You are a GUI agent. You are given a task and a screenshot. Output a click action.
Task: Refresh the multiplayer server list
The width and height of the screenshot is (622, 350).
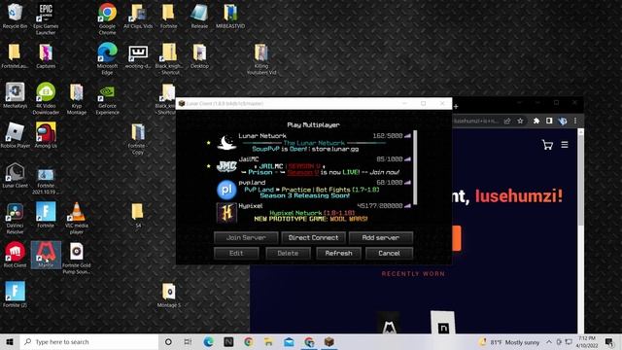(x=339, y=253)
